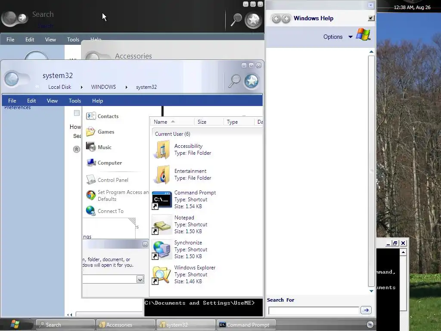Open the search magnifier in the system32 window
This screenshot has height=331, width=441.
click(x=234, y=81)
